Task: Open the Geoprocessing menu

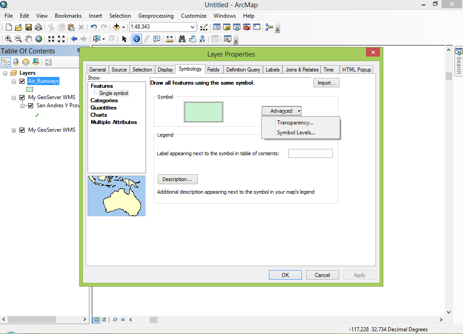Action: (x=156, y=16)
